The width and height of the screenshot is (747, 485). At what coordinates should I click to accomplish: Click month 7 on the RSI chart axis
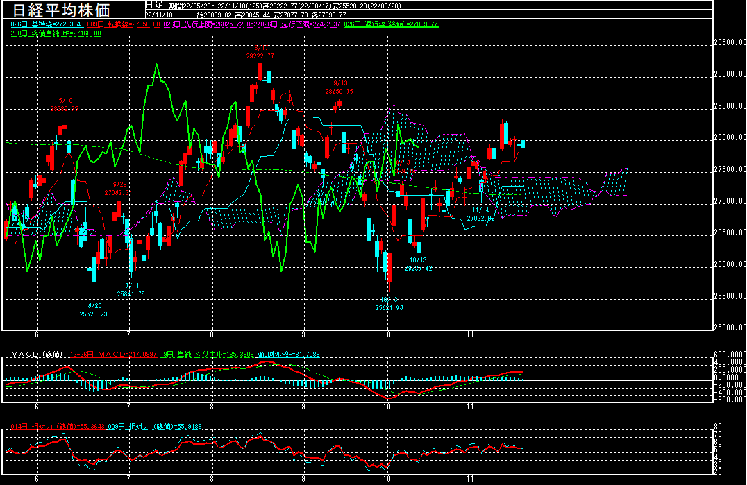pyautogui.click(x=128, y=479)
